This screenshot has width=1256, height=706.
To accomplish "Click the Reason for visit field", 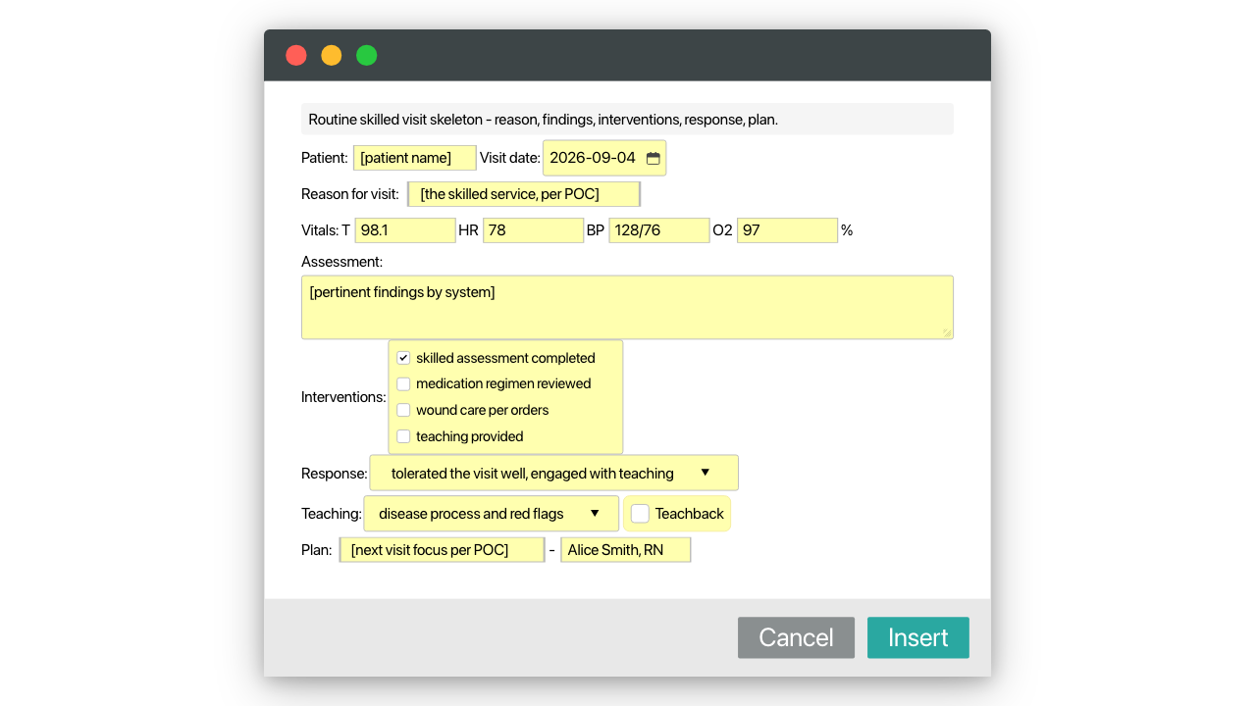I will [x=524, y=194].
